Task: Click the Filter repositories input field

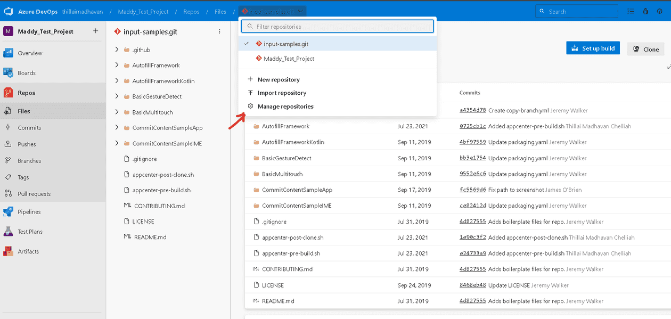Action: (x=337, y=26)
